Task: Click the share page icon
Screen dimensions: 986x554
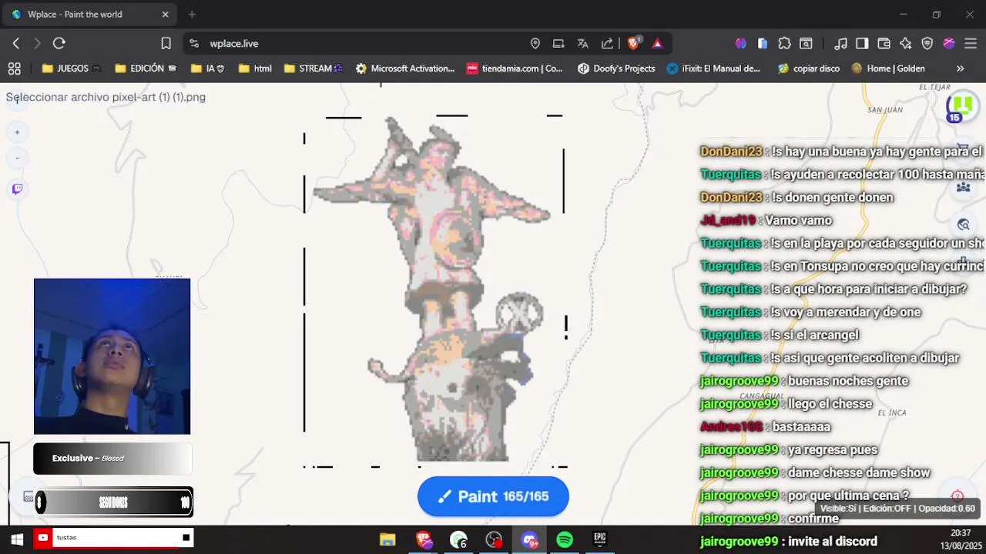Action: [607, 44]
